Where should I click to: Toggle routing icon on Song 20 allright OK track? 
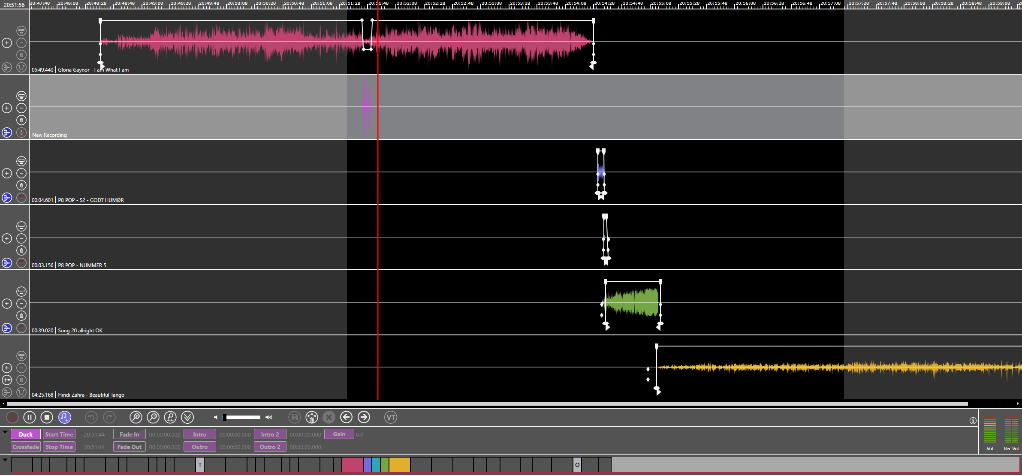pos(7,328)
